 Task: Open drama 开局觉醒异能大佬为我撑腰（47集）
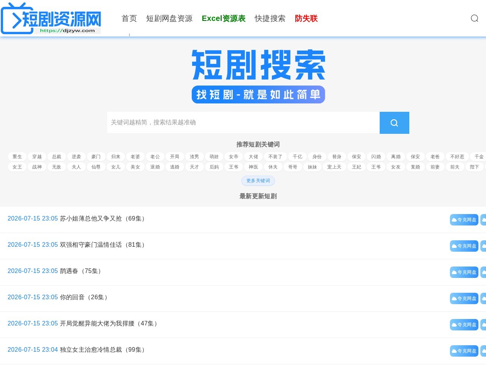pos(110,324)
